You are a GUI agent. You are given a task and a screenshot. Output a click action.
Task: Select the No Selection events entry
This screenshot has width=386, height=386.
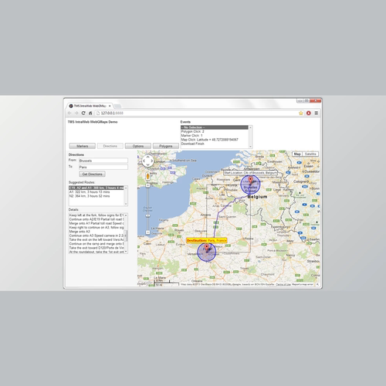point(215,127)
